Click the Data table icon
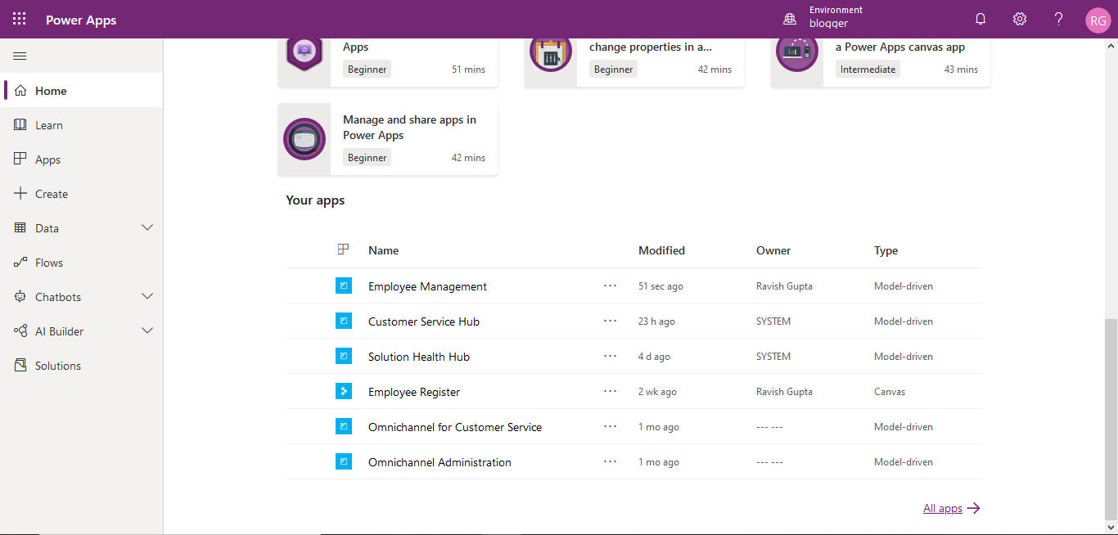1118x535 pixels. (20, 228)
